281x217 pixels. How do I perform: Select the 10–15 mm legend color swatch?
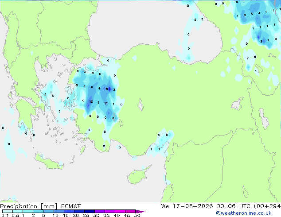click(x=59, y=211)
